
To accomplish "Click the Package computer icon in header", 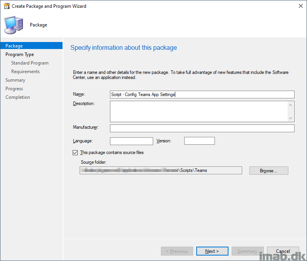I will 13,25.
